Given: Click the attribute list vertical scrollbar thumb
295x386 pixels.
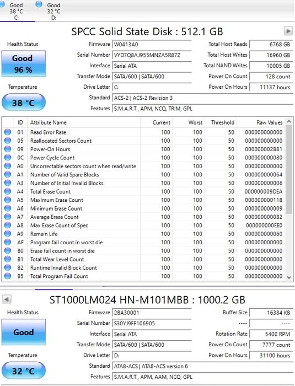Looking at the screenshot, I should coord(289,169).
